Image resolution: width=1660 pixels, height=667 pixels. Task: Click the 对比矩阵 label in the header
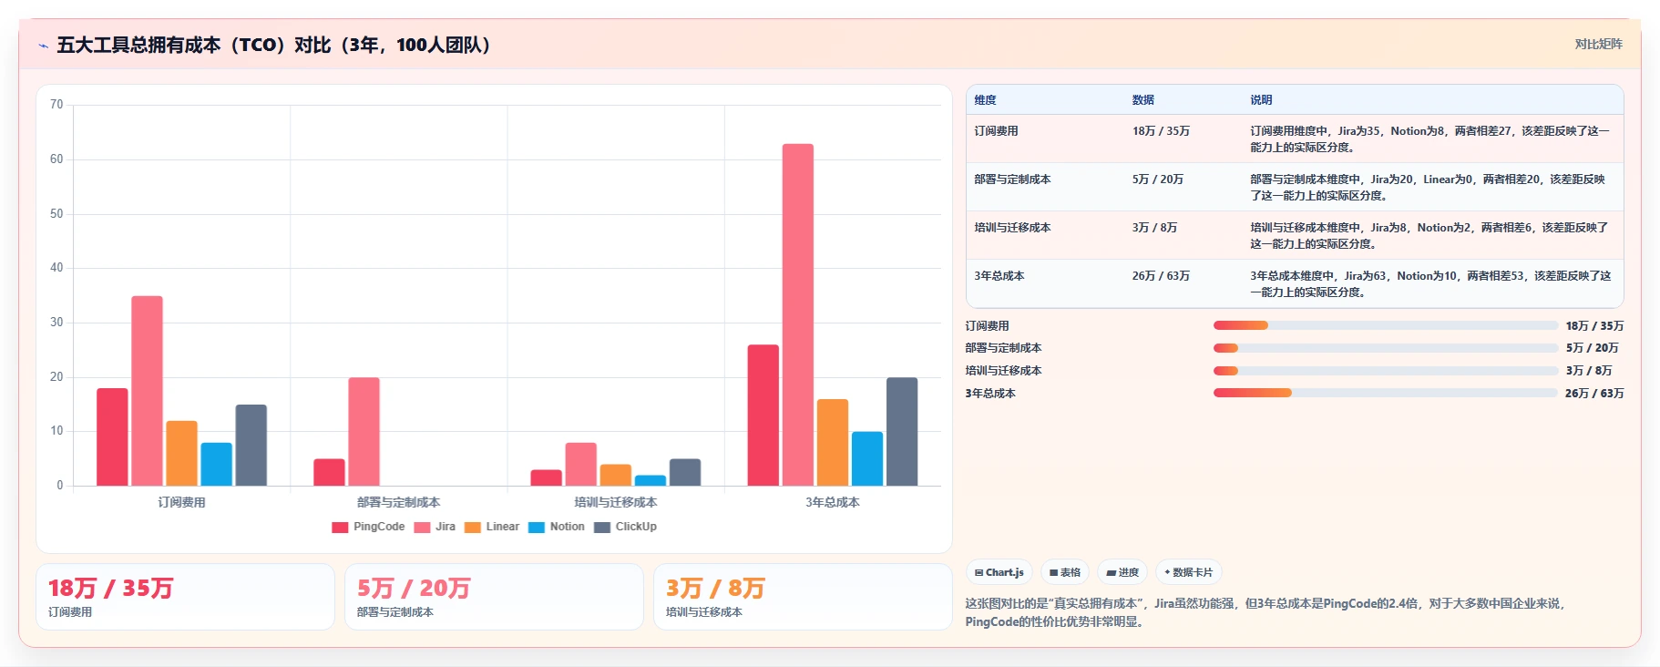click(1598, 44)
